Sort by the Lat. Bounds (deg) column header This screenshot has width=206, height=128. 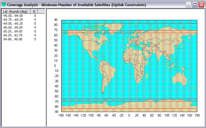tap(15, 11)
